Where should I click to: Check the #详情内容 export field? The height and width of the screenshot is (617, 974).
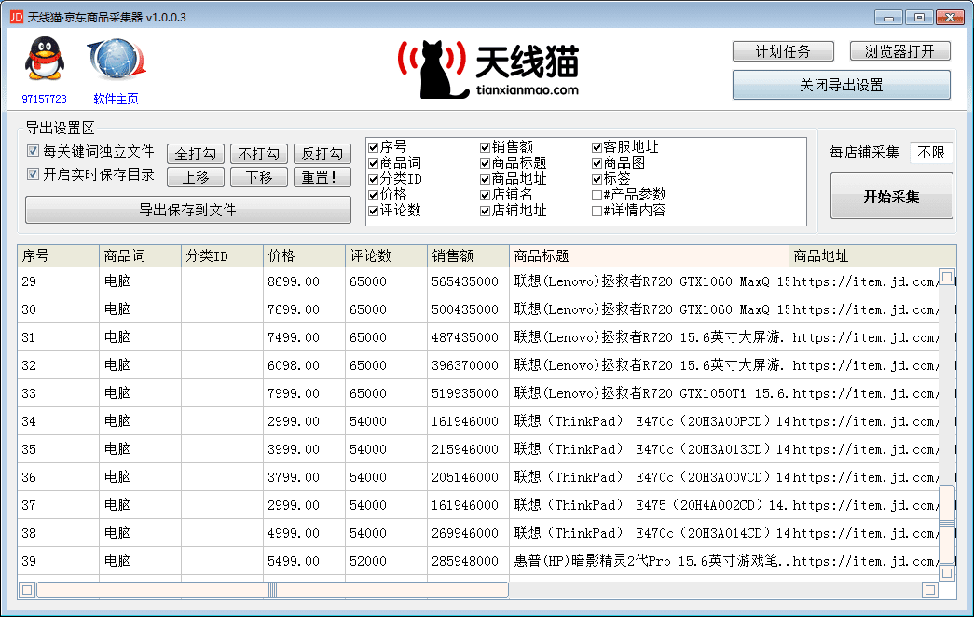point(597,212)
